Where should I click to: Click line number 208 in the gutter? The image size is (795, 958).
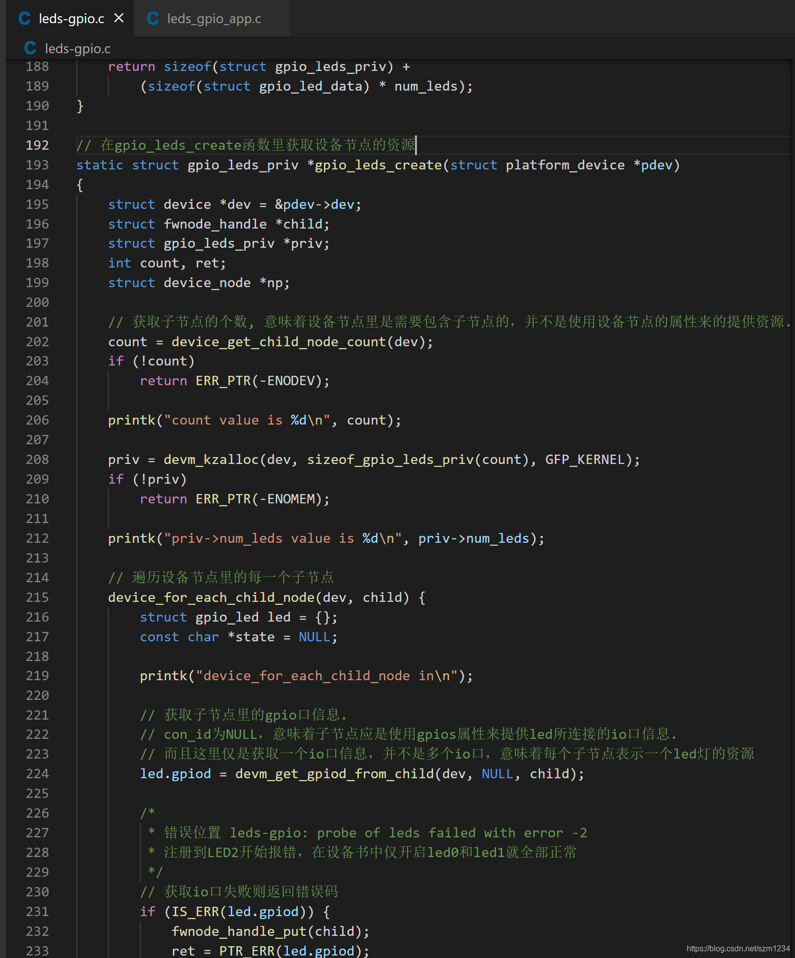[x=36, y=459]
